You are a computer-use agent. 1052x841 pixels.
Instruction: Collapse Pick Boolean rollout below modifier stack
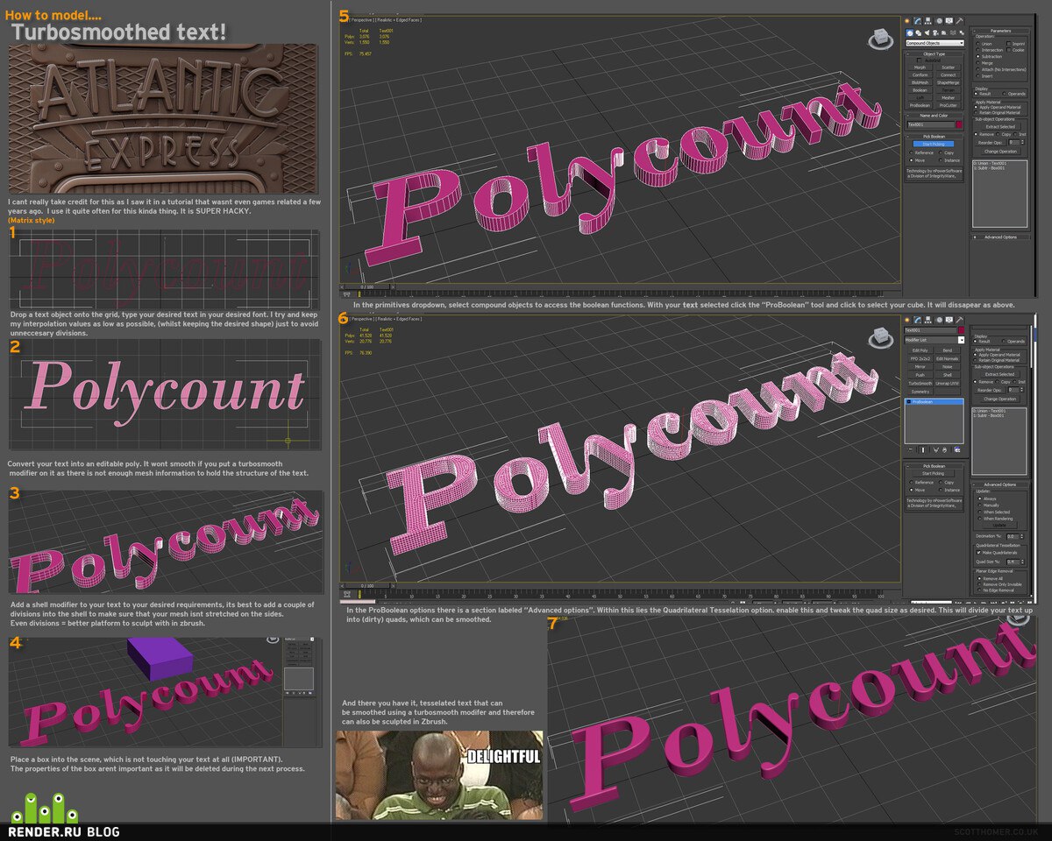[934, 466]
